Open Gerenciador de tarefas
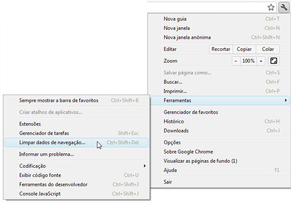This screenshot has height=203, width=291. click(44, 133)
